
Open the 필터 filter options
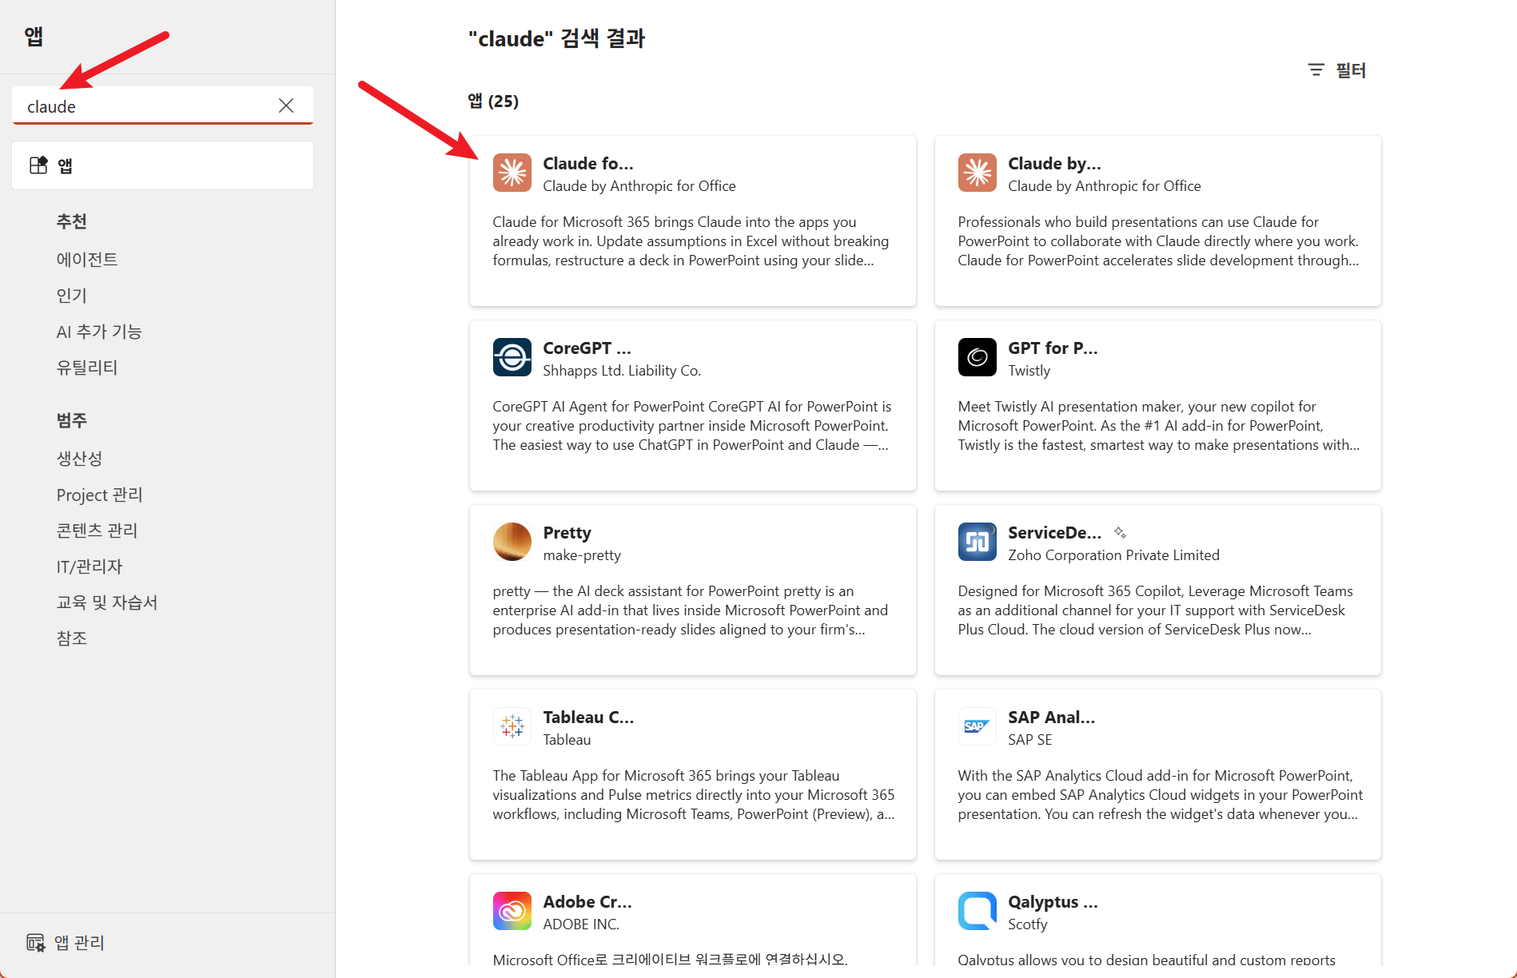click(x=1336, y=70)
